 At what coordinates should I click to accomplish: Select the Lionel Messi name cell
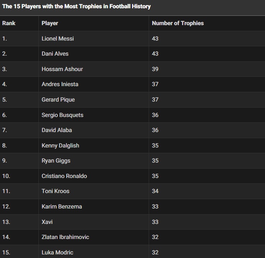[58, 38]
